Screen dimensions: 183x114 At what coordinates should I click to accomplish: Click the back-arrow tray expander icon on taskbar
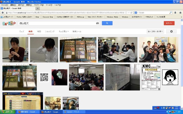point(167,112)
